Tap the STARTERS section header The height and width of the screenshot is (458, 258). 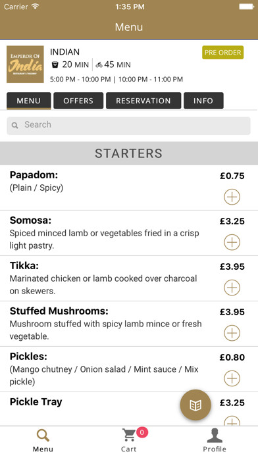coord(129,153)
